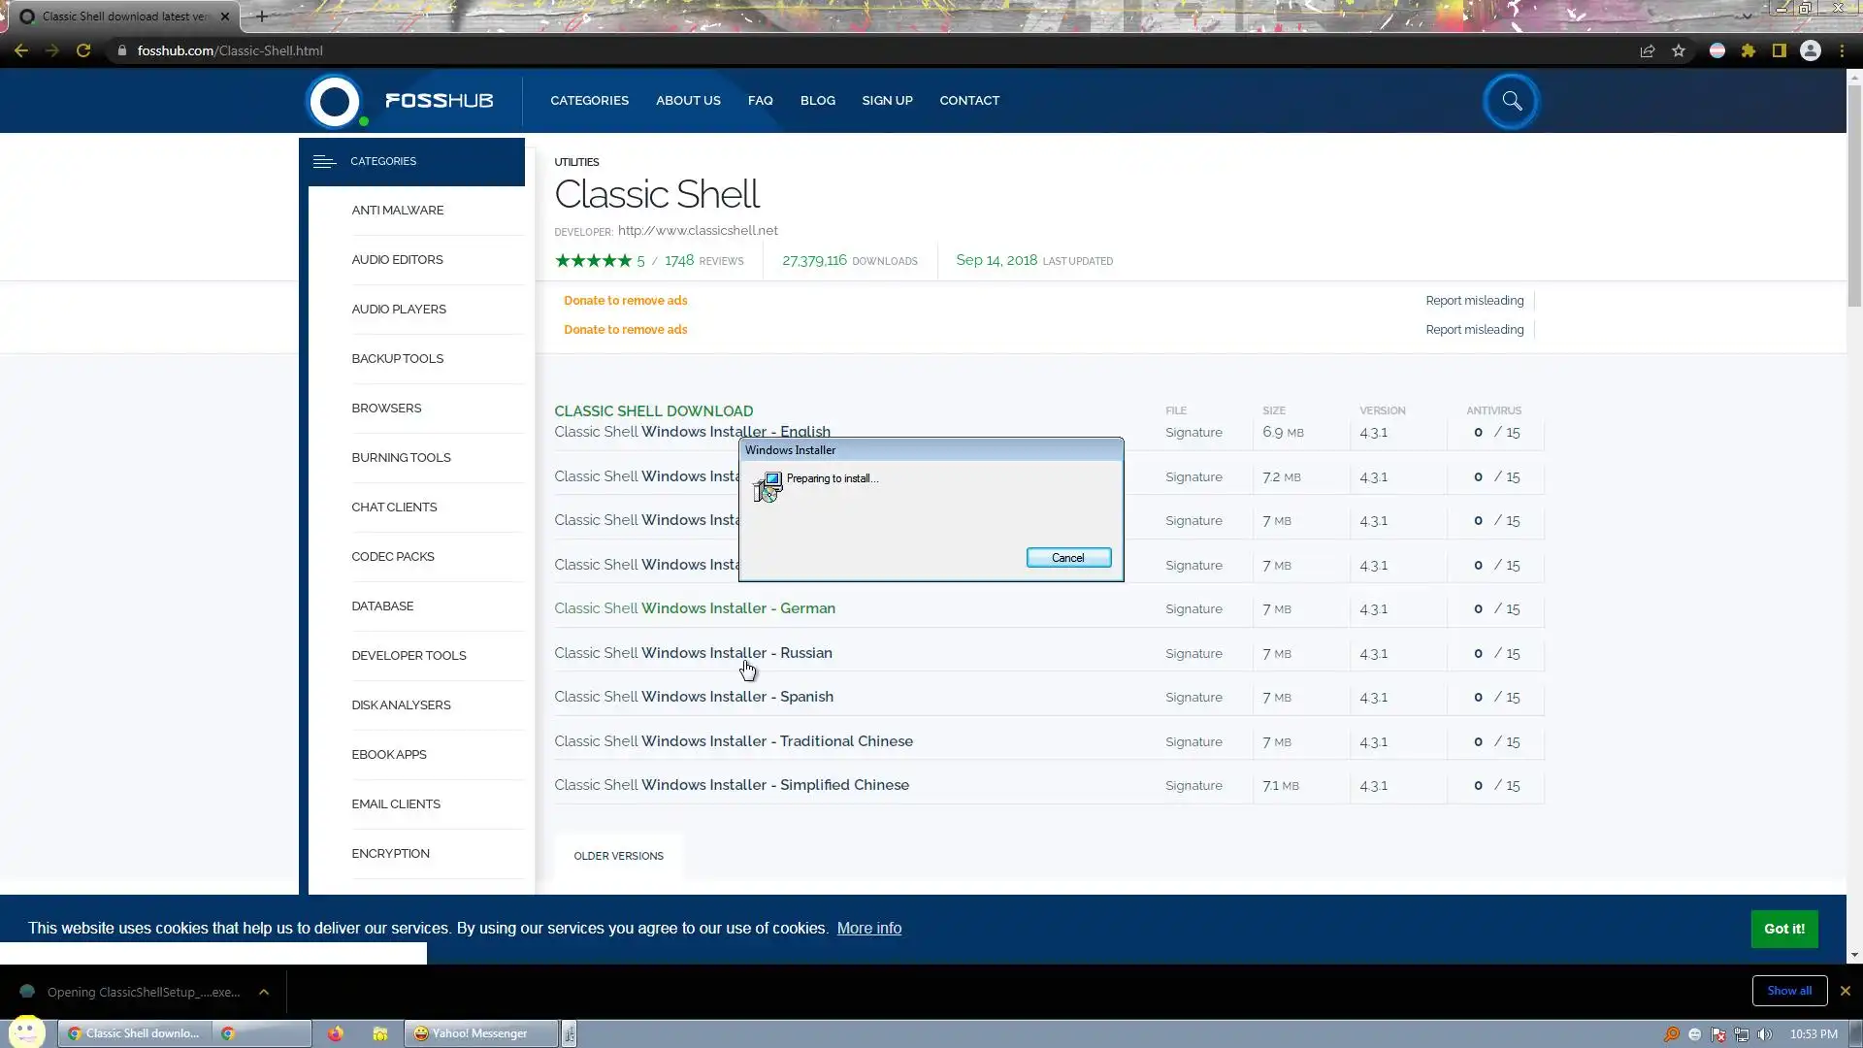1863x1048 pixels.
Task: Expand the ClassicShellSetup download options chevron
Action: click(264, 992)
